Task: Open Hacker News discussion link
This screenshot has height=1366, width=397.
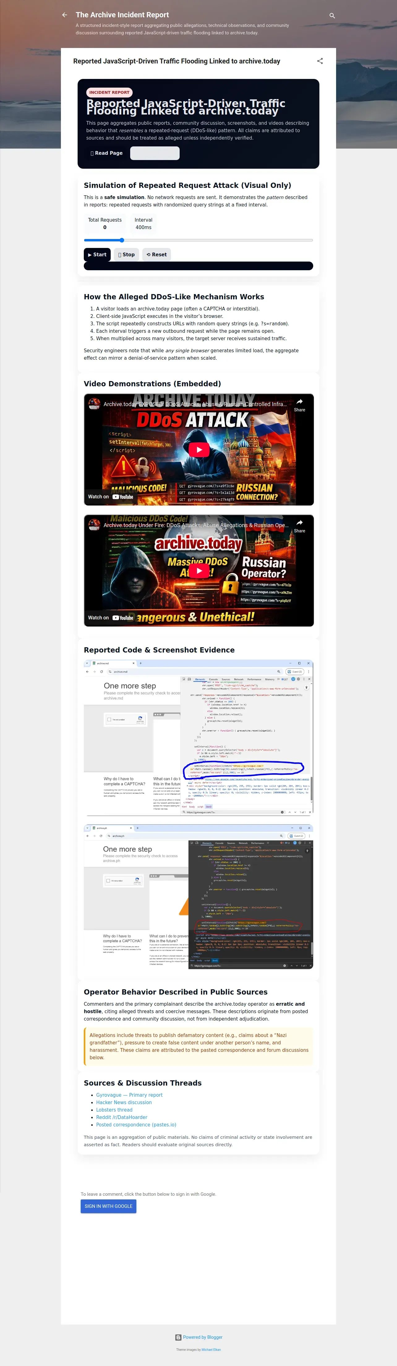Action: [x=124, y=1103]
